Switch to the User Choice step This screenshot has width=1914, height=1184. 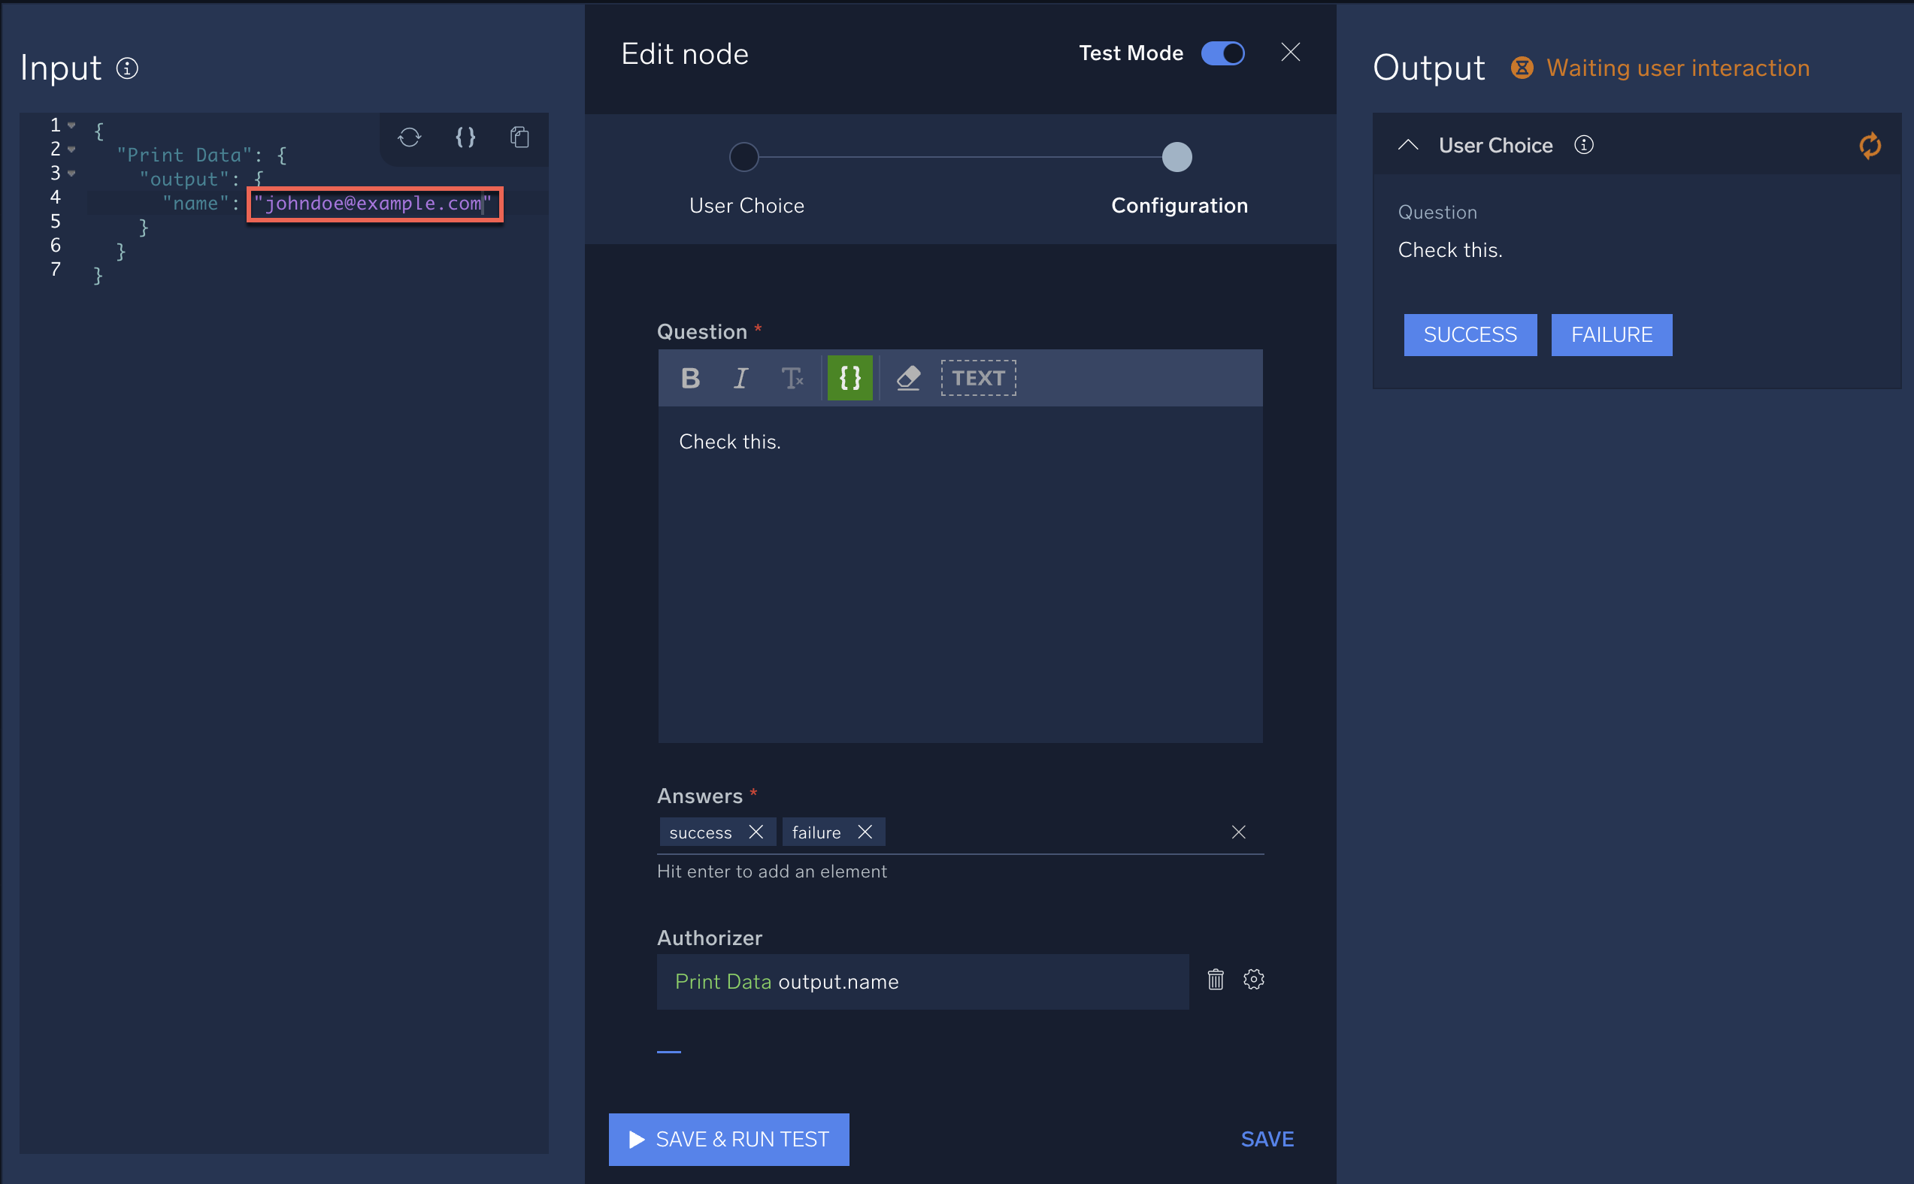point(743,156)
